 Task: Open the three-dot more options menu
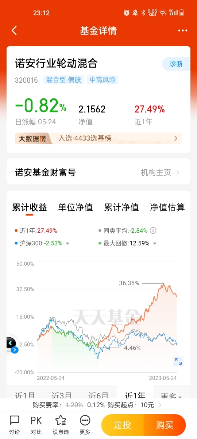[x=182, y=31]
